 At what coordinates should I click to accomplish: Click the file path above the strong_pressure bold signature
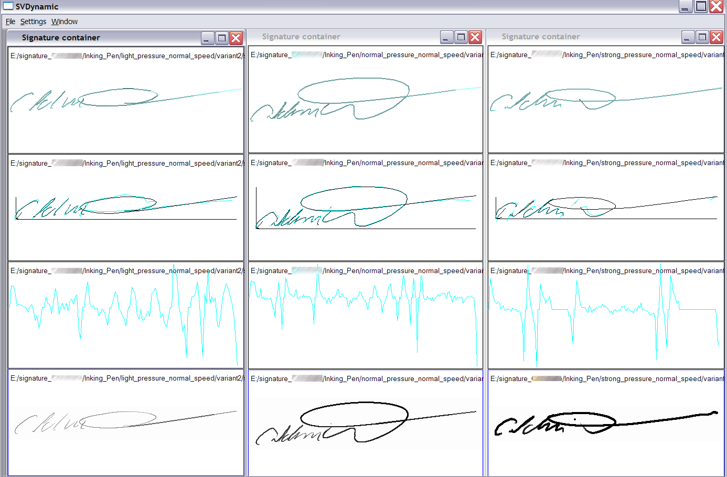(x=607, y=378)
